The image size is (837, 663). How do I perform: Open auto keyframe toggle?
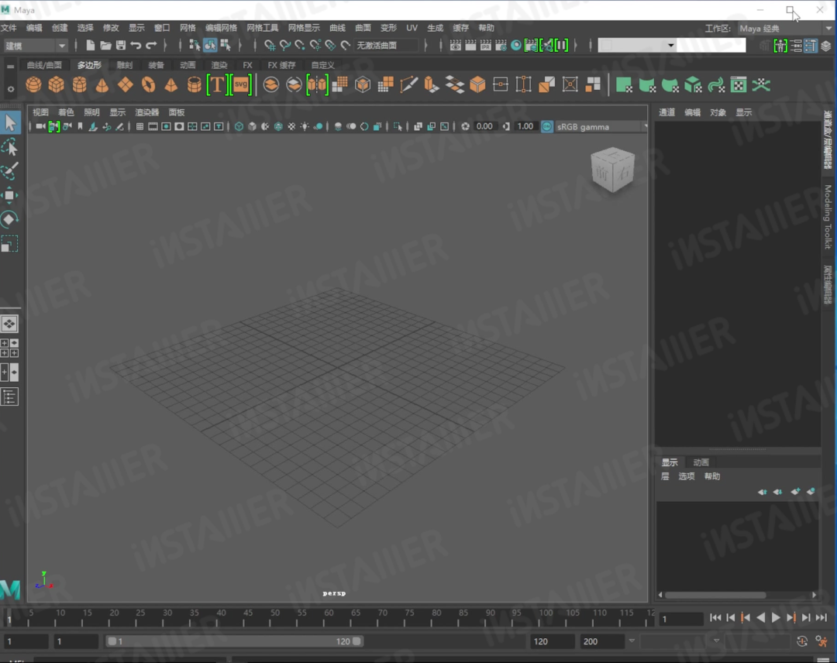coord(802,641)
